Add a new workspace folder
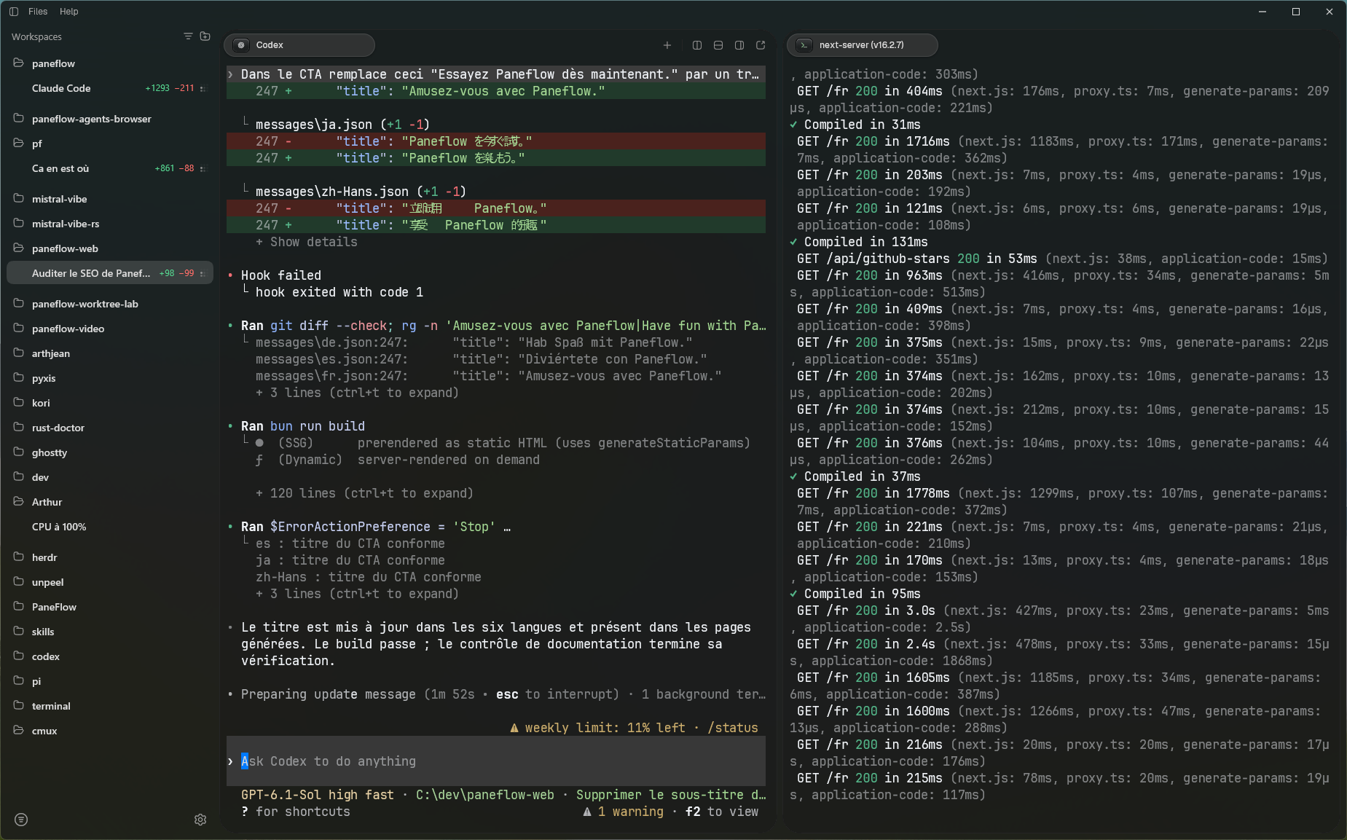The height and width of the screenshot is (840, 1347). [x=205, y=36]
